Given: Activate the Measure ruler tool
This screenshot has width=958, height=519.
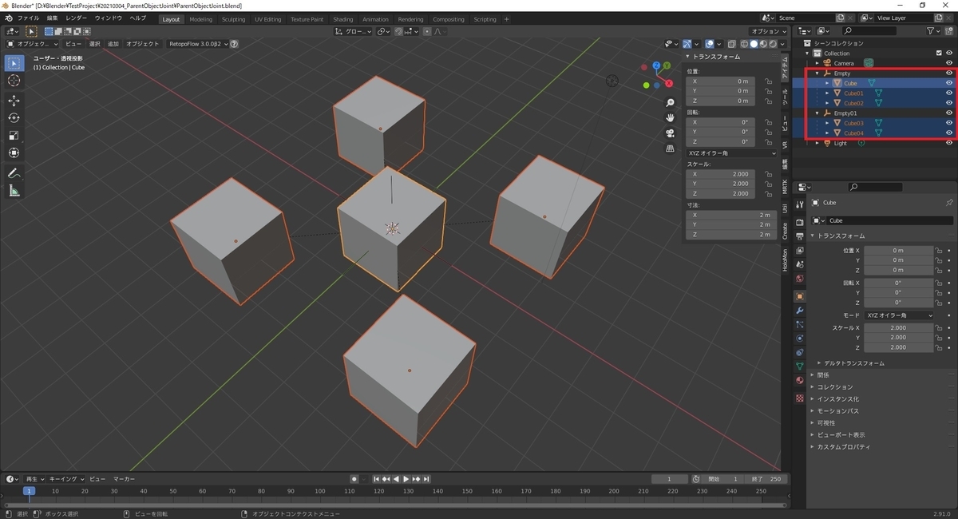Looking at the screenshot, I should [14, 191].
